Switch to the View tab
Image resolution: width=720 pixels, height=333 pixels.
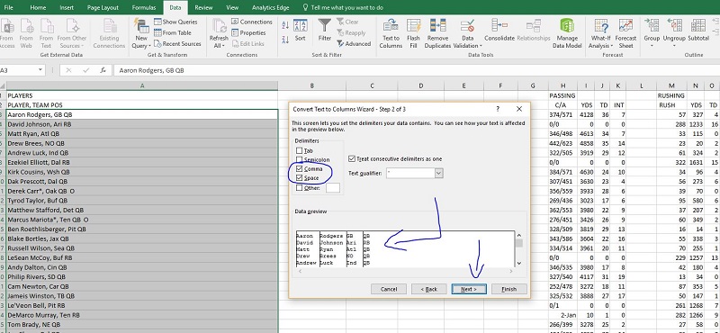point(232,7)
